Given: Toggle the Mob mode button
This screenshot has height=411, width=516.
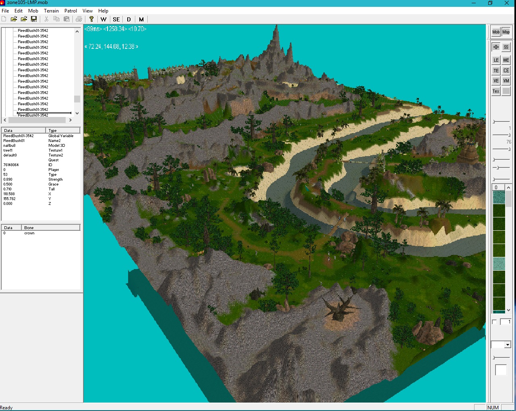Looking at the screenshot, I should pos(496,32).
